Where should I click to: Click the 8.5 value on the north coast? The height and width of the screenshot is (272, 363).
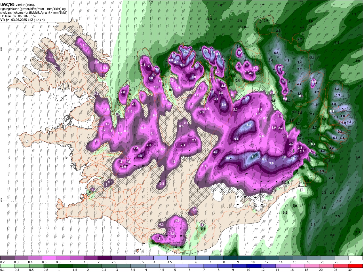218,54
